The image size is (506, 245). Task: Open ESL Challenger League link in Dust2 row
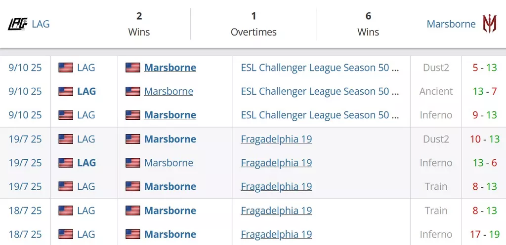[x=319, y=68]
